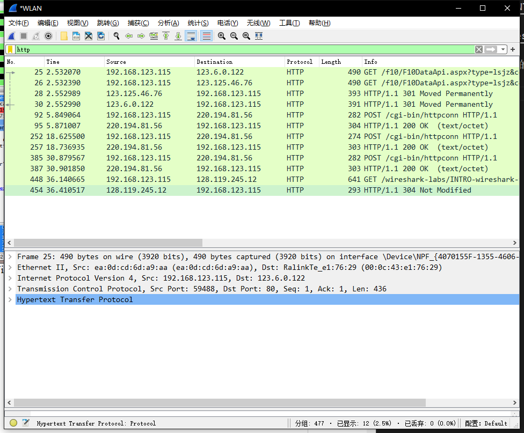Stop the running capture

(23, 35)
